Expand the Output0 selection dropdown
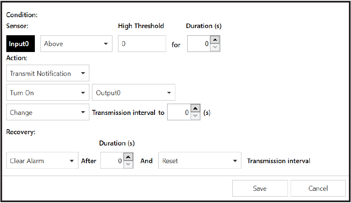The image size is (351, 203). [133, 93]
